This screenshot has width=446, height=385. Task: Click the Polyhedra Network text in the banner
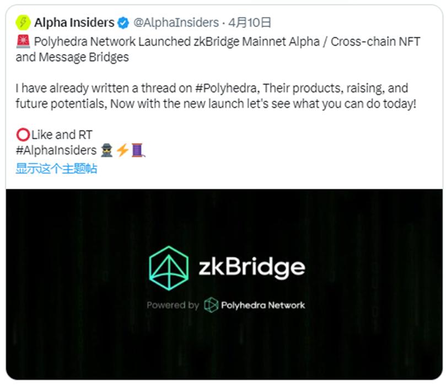(263, 305)
